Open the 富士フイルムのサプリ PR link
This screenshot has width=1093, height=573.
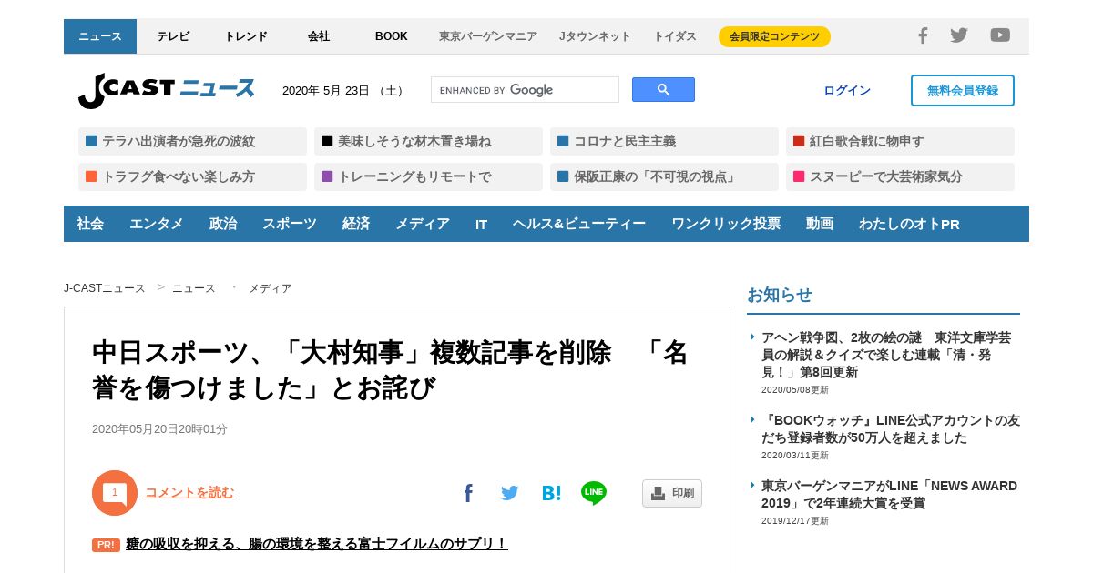coord(317,544)
